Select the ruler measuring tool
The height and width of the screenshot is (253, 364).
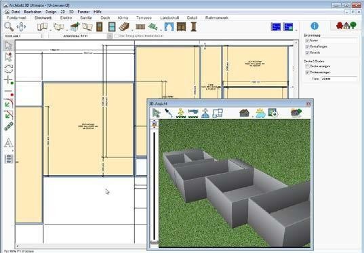click(x=9, y=126)
